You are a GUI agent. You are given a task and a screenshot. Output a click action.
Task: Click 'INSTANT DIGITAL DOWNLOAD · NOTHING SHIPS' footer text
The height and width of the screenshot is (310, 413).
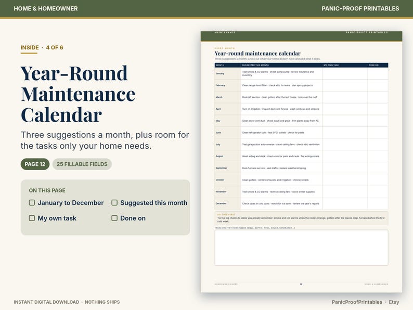coord(67,302)
